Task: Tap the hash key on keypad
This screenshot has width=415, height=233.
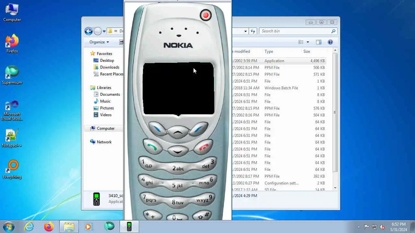Action: tap(202, 216)
